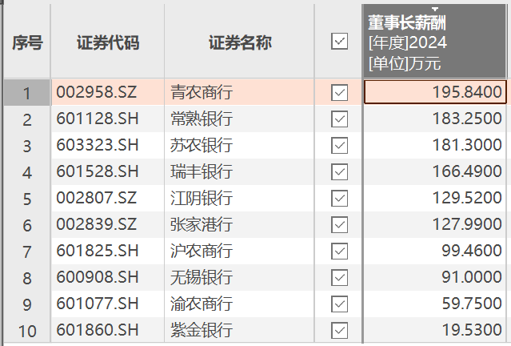Click the 序号 column header

click(x=26, y=42)
